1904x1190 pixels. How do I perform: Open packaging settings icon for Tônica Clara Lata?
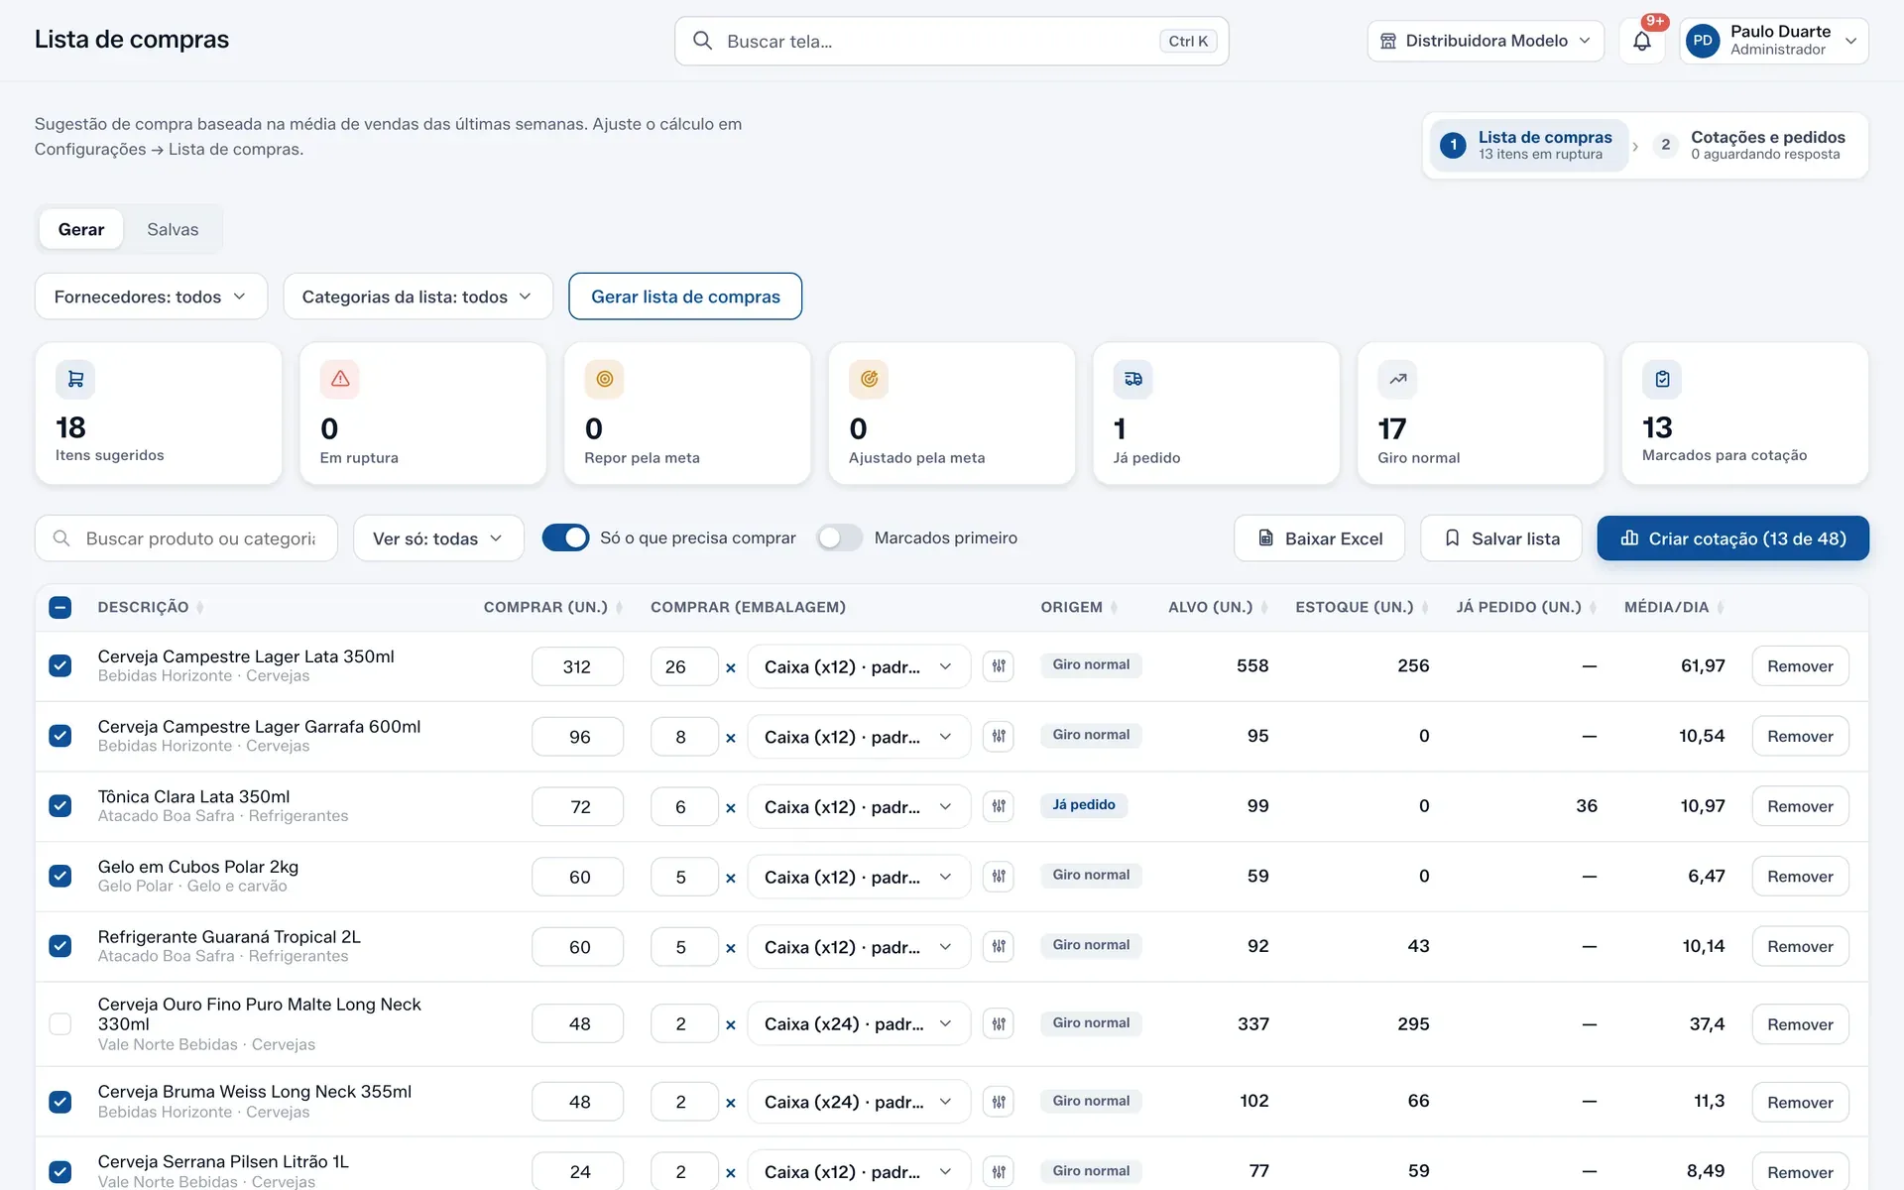pyautogui.click(x=999, y=806)
